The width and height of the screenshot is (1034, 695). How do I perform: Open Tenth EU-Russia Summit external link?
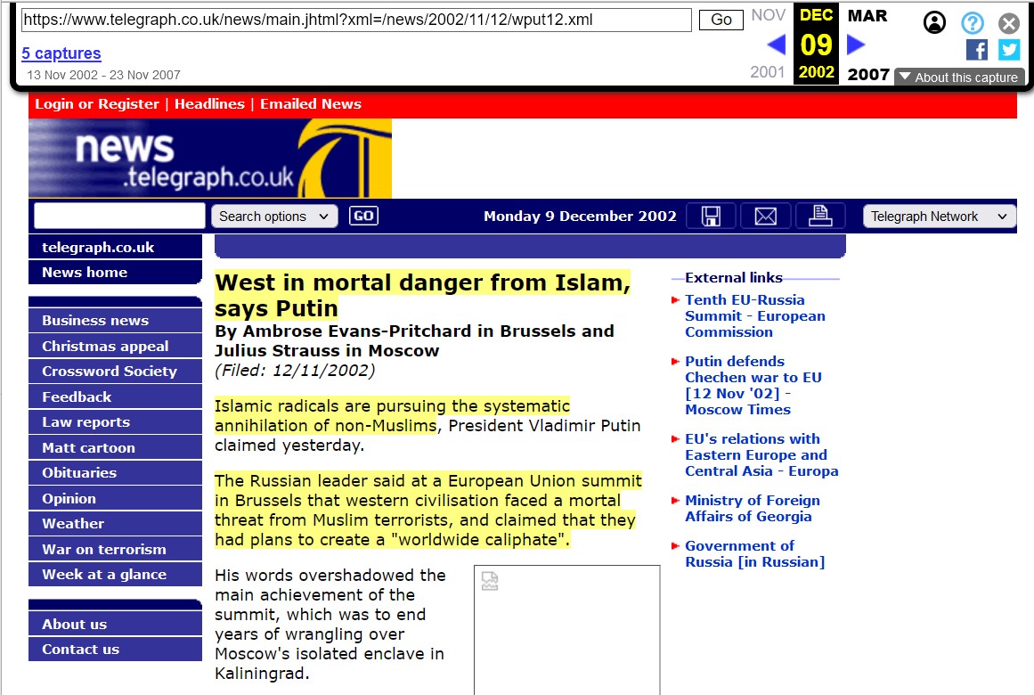click(x=754, y=316)
